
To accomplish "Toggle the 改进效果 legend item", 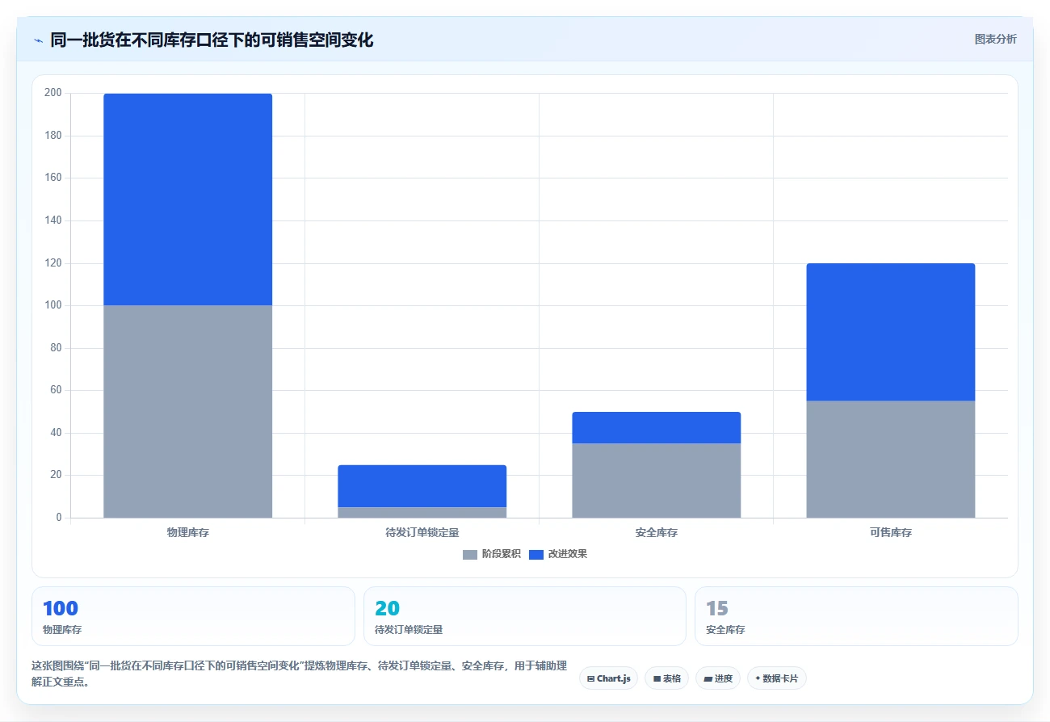I will click(558, 554).
